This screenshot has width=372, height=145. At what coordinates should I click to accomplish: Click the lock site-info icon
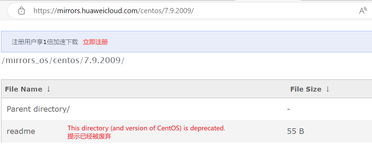point(21,11)
